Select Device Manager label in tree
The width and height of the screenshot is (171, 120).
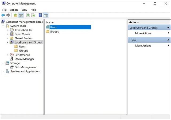click(x=24, y=59)
